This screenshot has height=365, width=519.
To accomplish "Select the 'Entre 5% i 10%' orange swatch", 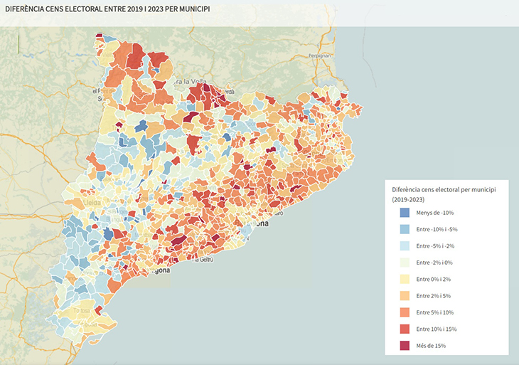I will point(405,312).
